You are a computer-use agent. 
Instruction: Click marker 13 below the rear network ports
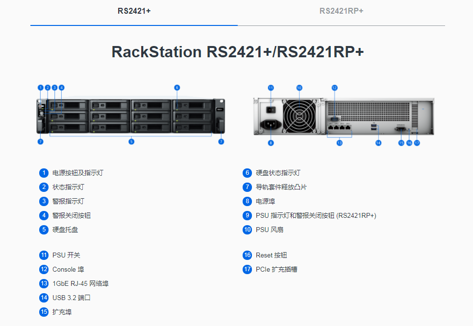[x=340, y=143]
